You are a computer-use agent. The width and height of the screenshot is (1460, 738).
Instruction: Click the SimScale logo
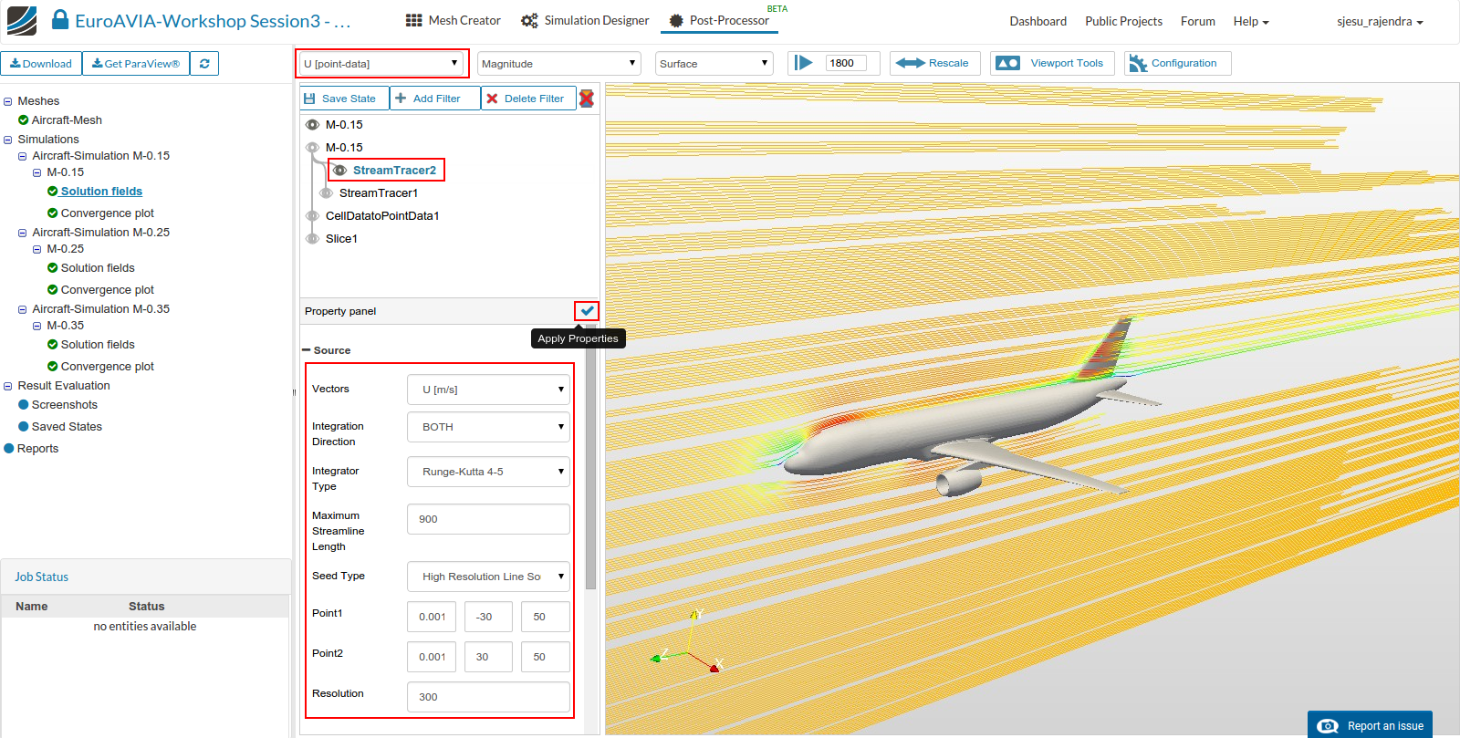(21, 20)
